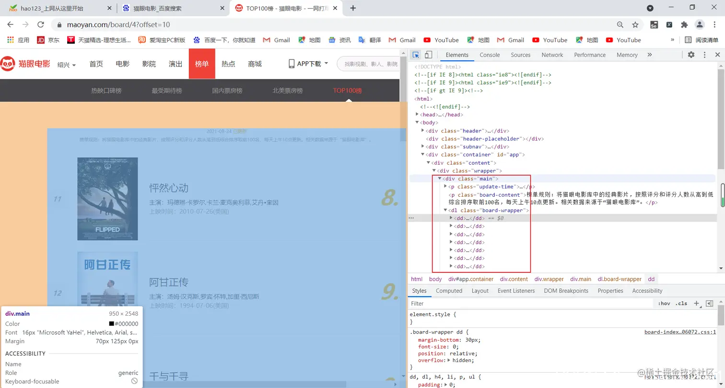Click the Elements panel vertical scrollbar

click(721, 118)
